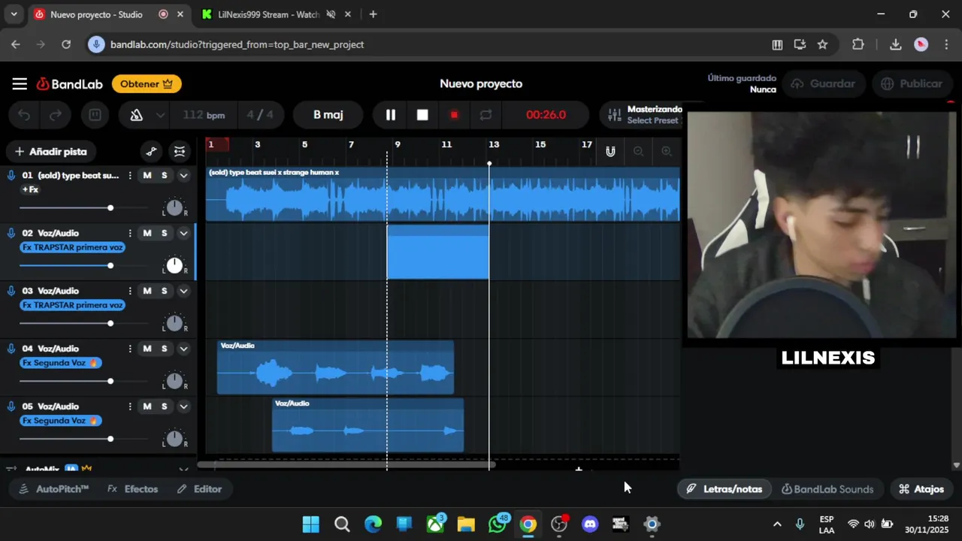Open track 01 options menu
The height and width of the screenshot is (541, 962).
click(130, 176)
